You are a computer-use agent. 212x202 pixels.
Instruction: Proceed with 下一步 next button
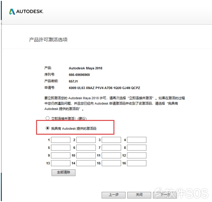point(165,195)
